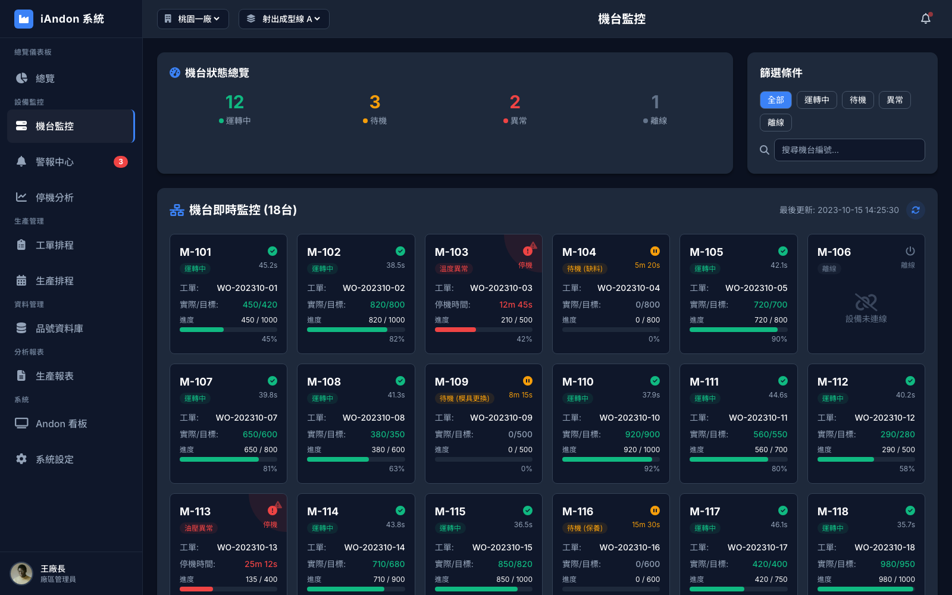Screen dimensions: 952x595
Task: Open the 射出成型線 A line dropdown
Action: pos(284,19)
